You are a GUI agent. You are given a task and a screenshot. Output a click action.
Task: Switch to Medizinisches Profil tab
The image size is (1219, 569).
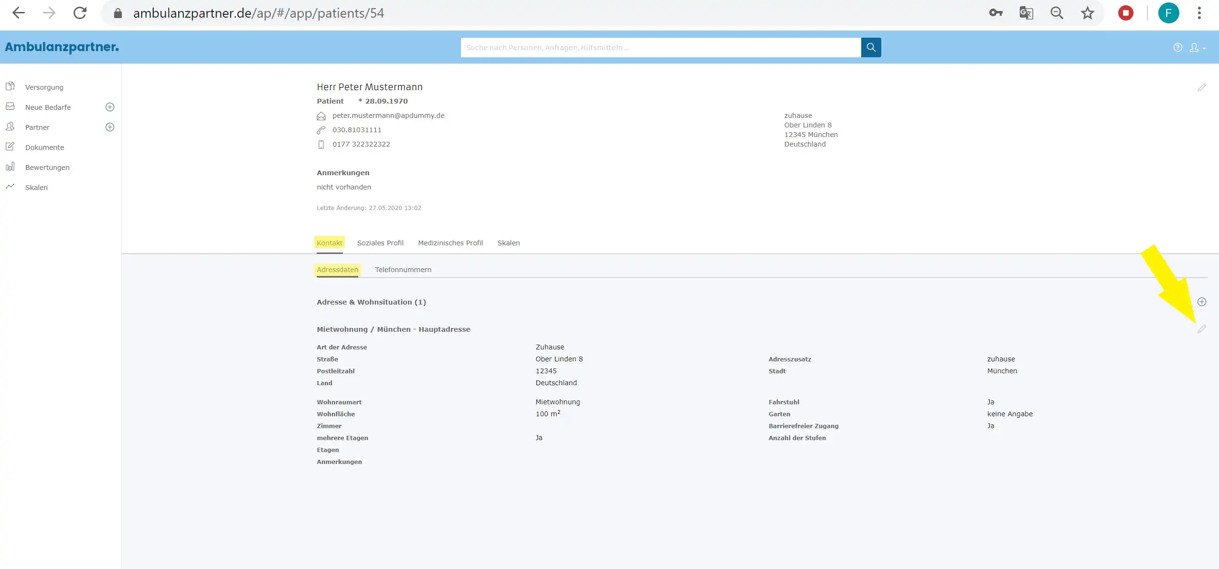coord(450,242)
